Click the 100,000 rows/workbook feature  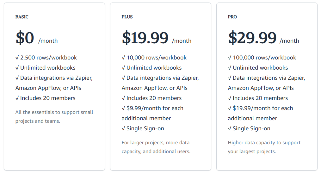coord(262,58)
